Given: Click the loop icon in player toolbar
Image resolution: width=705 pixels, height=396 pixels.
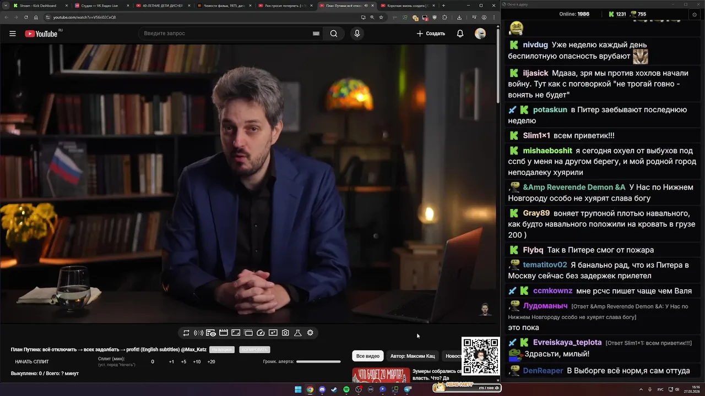Looking at the screenshot, I should [x=186, y=333].
